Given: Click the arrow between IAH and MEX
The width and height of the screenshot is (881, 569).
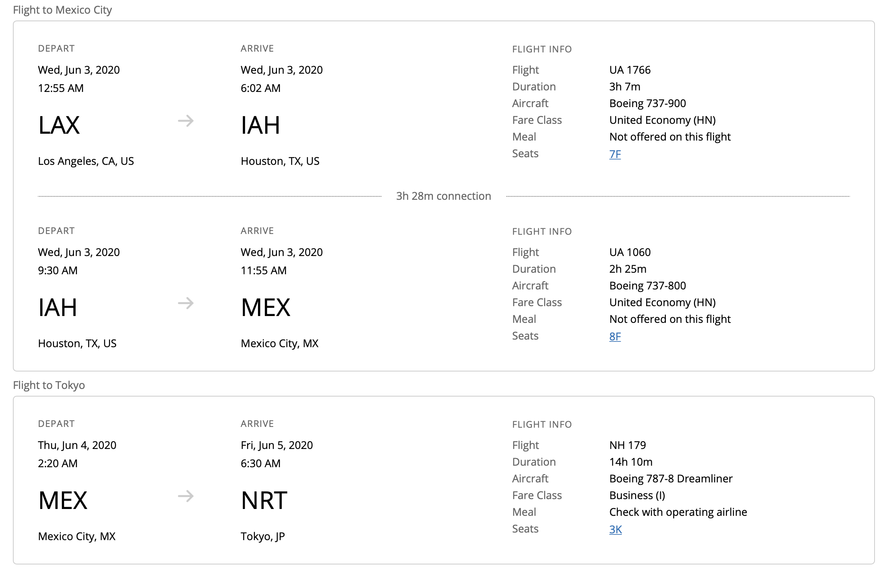Looking at the screenshot, I should (x=186, y=303).
